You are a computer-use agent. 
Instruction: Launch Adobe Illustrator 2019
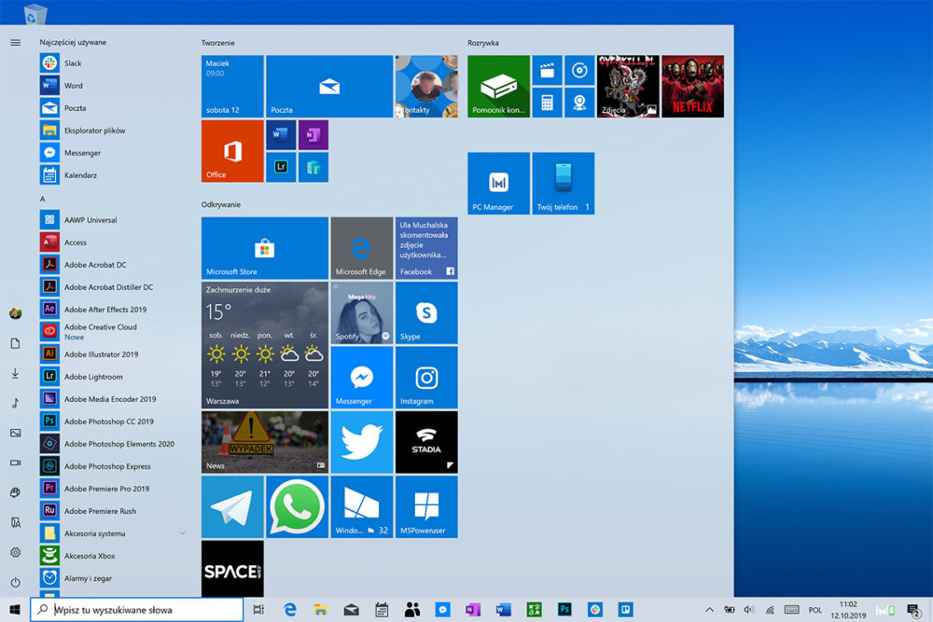[113, 354]
